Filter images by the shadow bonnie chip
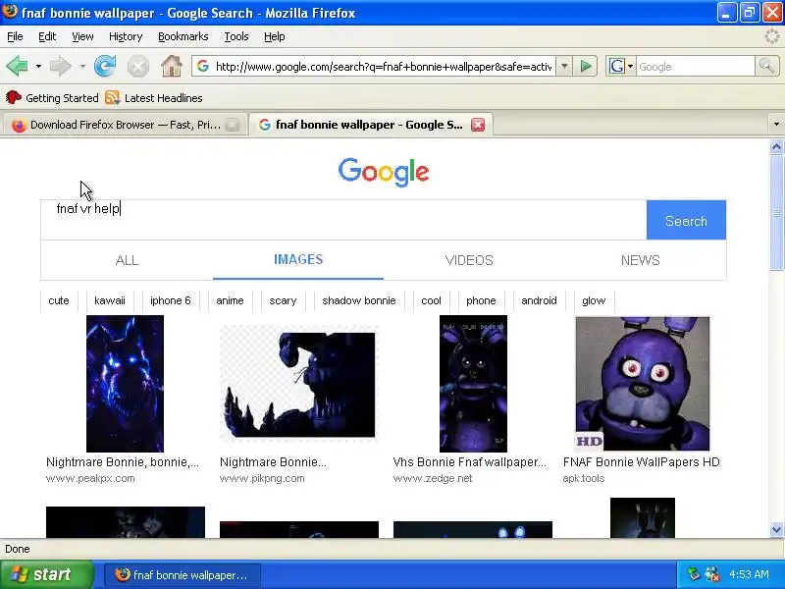 pos(359,300)
